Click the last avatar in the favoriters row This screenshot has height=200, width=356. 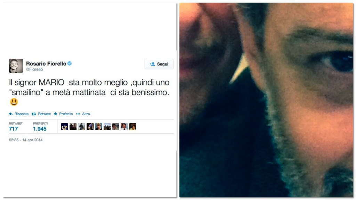[x=133, y=126]
